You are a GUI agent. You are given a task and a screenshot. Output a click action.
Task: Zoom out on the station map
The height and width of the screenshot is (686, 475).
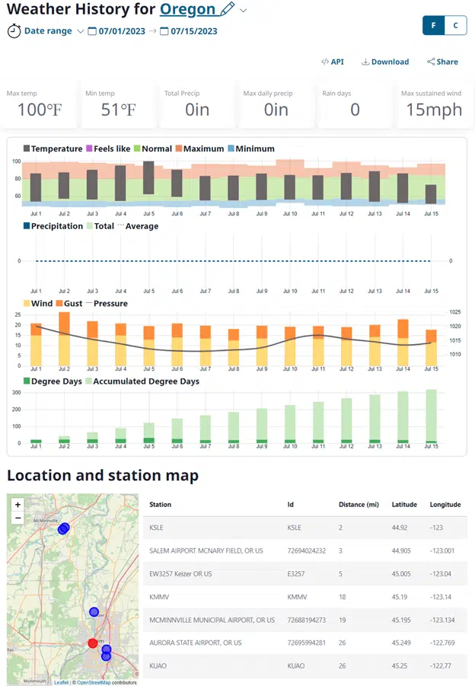pyautogui.click(x=18, y=518)
